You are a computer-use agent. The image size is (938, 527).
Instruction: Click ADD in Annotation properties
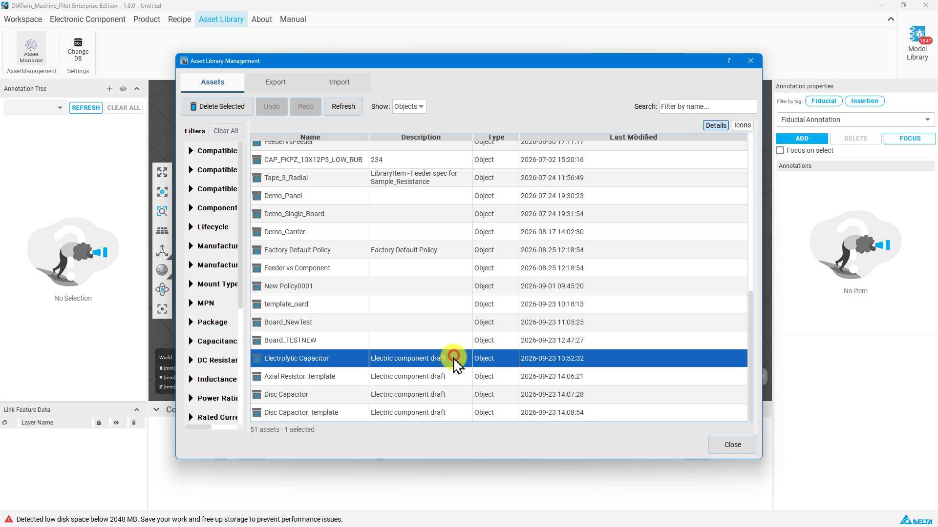pos(802,139)
